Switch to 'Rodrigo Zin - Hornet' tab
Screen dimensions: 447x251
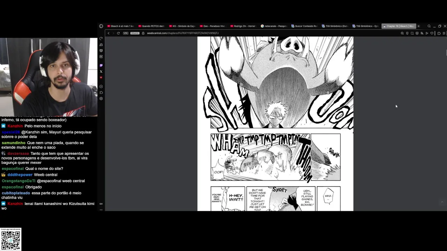click(243, 26)
